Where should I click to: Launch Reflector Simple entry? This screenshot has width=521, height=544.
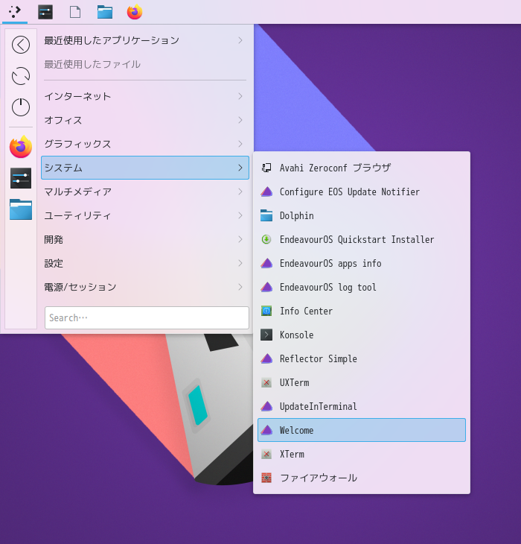pos(362,358)
